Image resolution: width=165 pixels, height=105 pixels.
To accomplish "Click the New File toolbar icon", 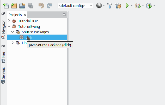I will [6, 5].
